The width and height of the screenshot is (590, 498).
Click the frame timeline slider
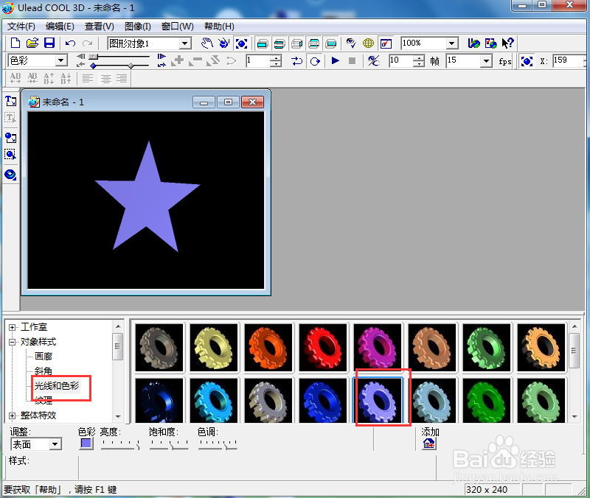coord(119,57)
